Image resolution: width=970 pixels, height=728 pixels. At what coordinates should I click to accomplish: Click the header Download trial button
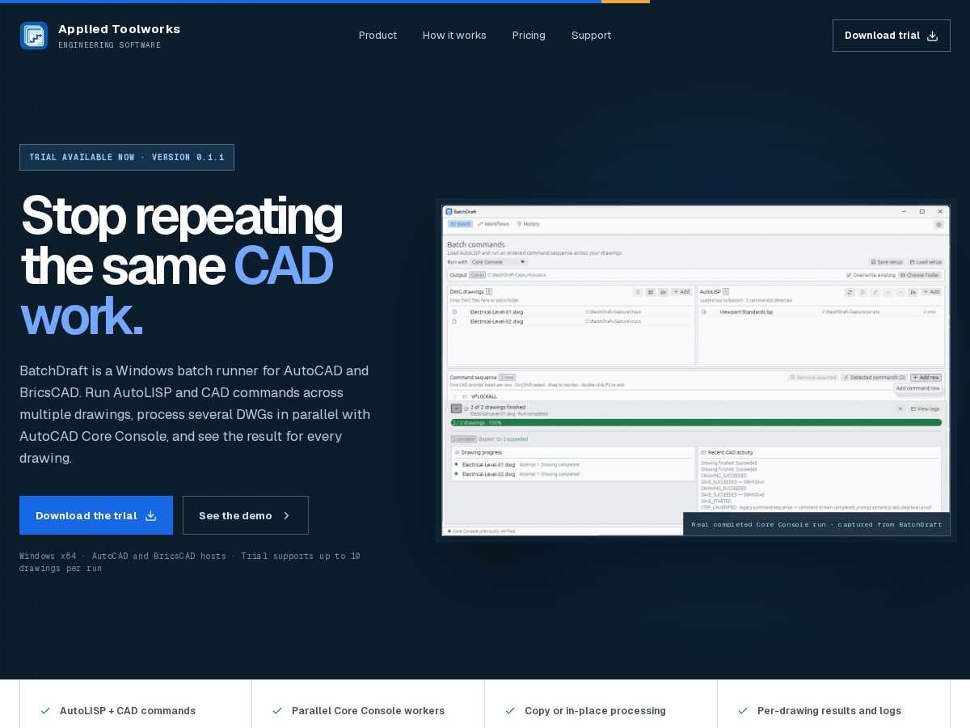tap(892, 36)
